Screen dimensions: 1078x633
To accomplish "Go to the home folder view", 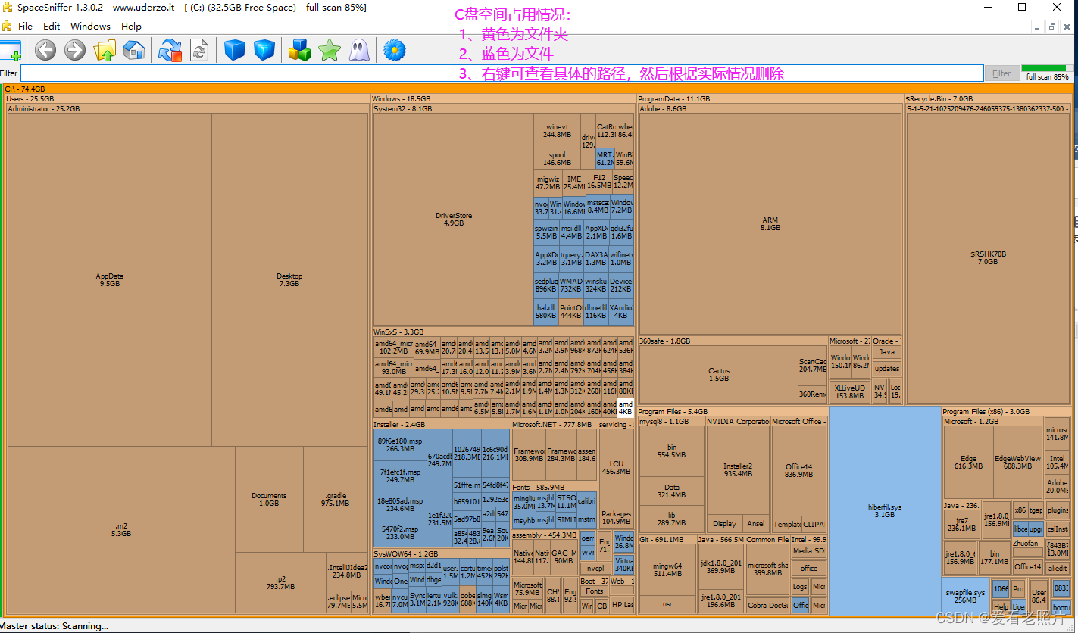I will (133, 51).
